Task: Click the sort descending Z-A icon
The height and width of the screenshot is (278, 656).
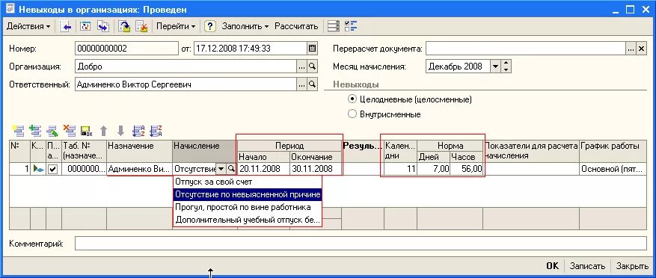Action: coord(156,131)
